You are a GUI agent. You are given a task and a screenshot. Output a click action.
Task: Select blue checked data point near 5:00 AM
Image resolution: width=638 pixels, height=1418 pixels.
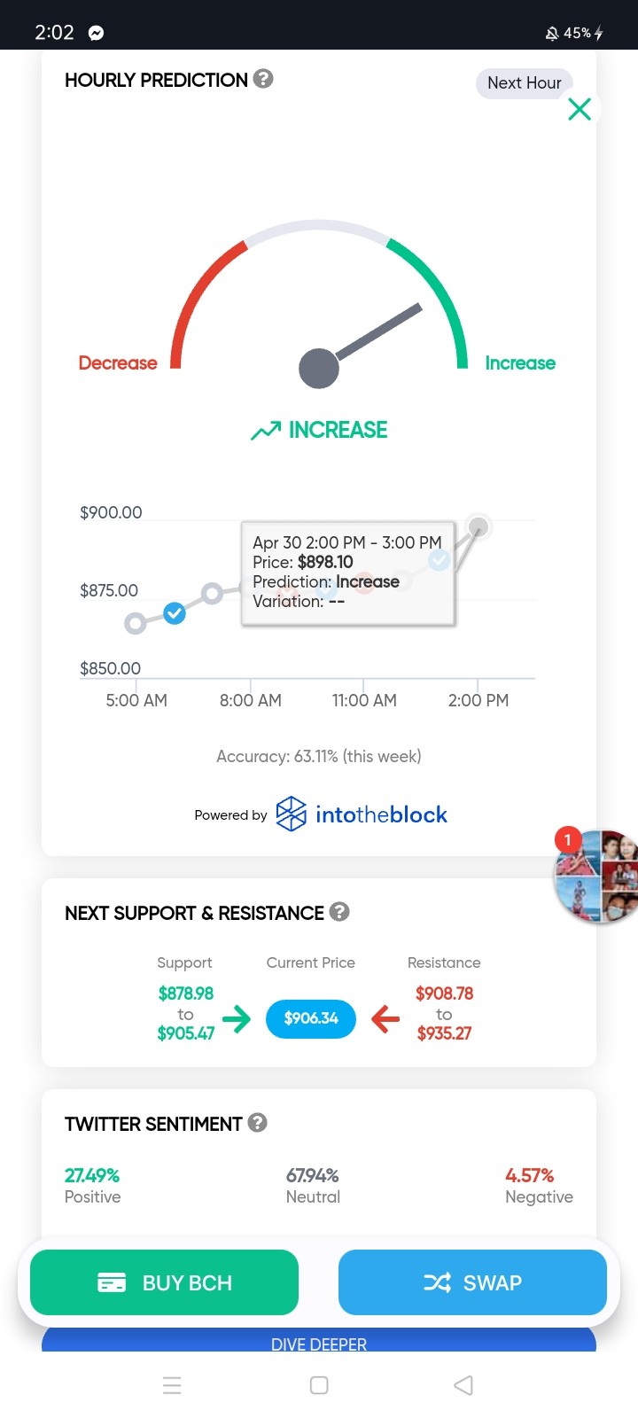pos(175,613)
